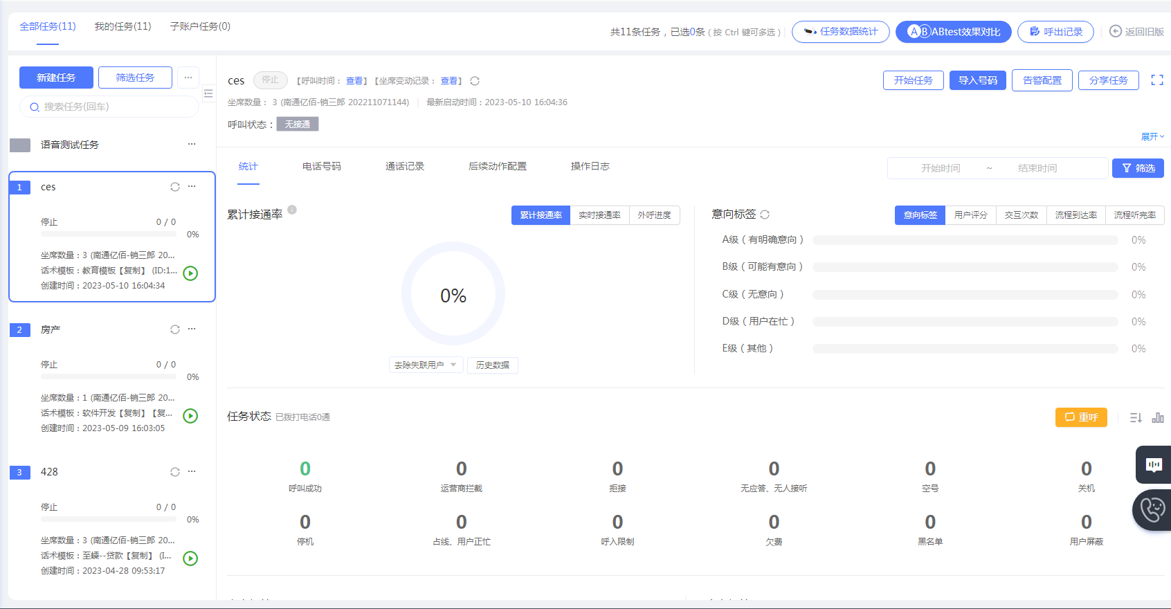
Task: Collapse the task list sidebar handle
Action: 208,93
